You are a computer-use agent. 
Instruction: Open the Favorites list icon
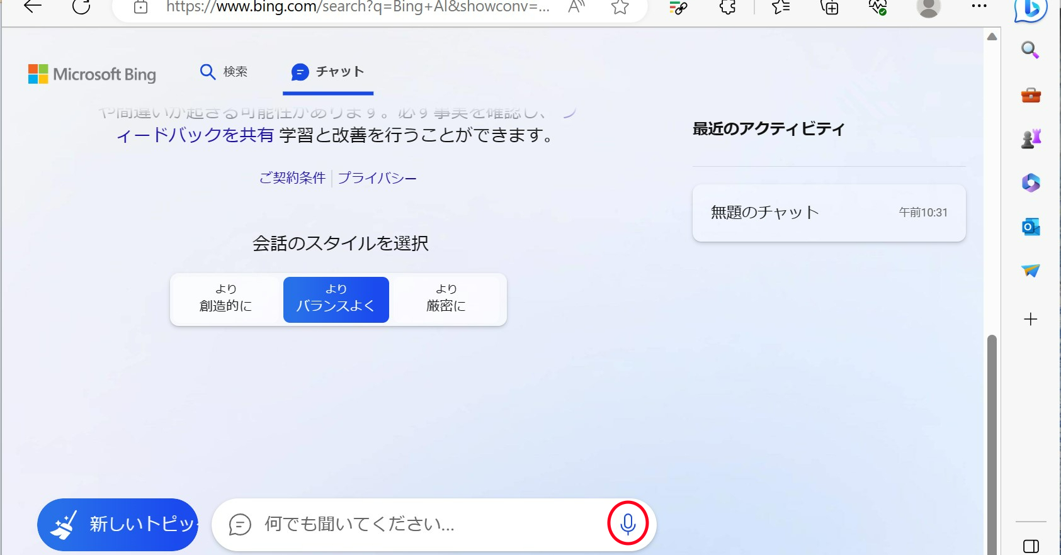(780, 7)
